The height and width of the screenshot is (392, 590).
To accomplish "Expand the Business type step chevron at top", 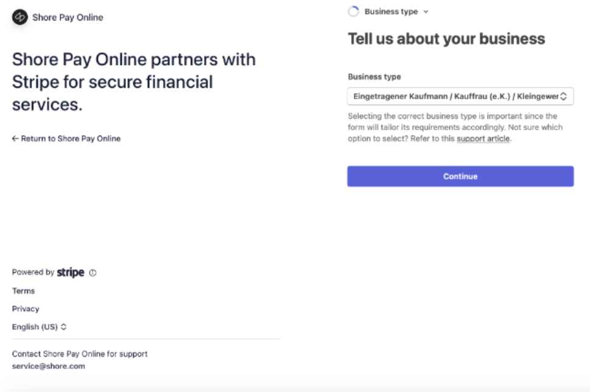I will click(426, 12).
